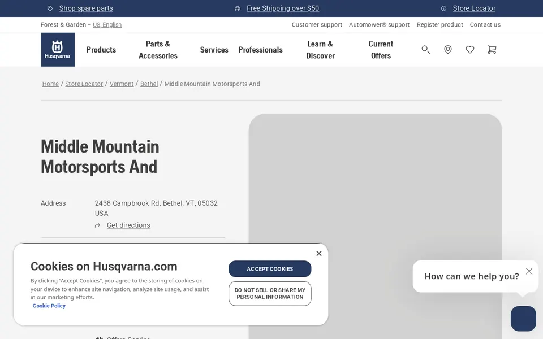Open the Learn & Discover menu
This screenshot has width=543, height=339.
[x=320, y=50]
